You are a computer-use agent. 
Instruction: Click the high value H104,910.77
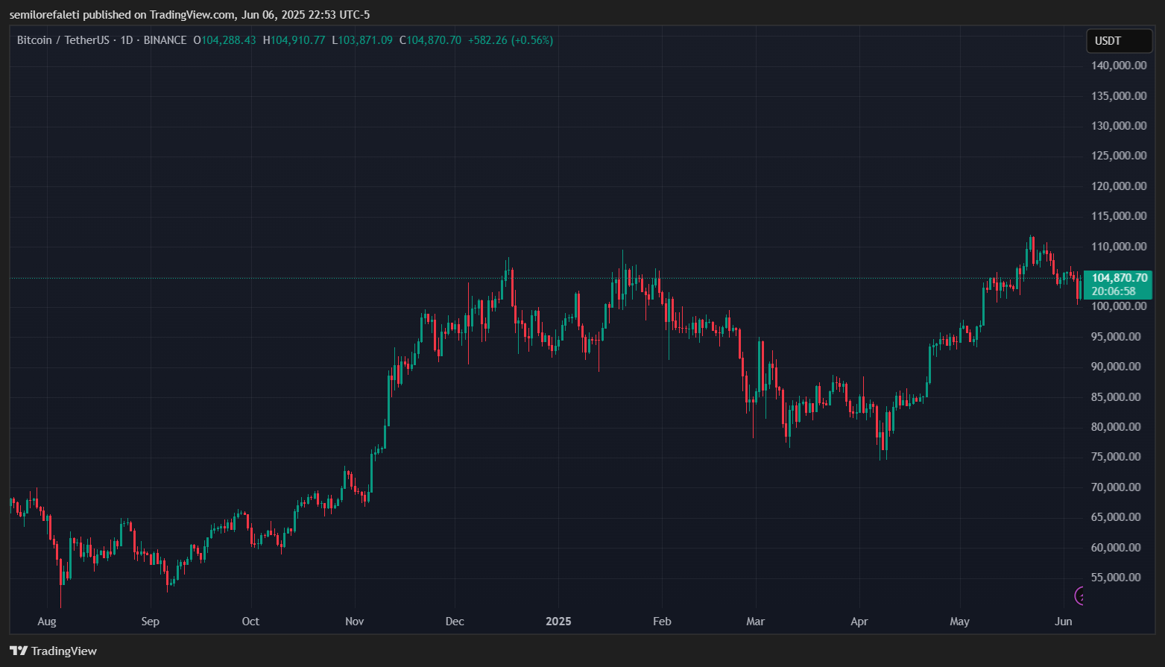click(x=294, y=40)
